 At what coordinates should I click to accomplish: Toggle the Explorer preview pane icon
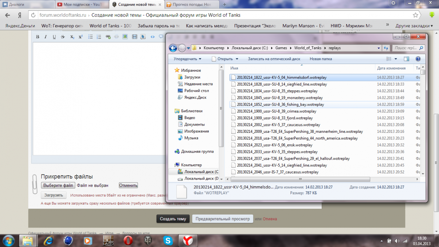click(406, 59)
